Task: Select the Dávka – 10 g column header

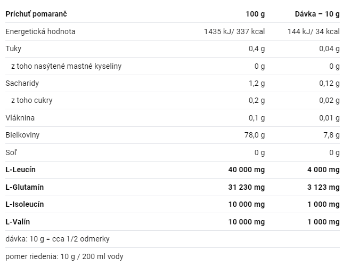Action: coord(317,14)
